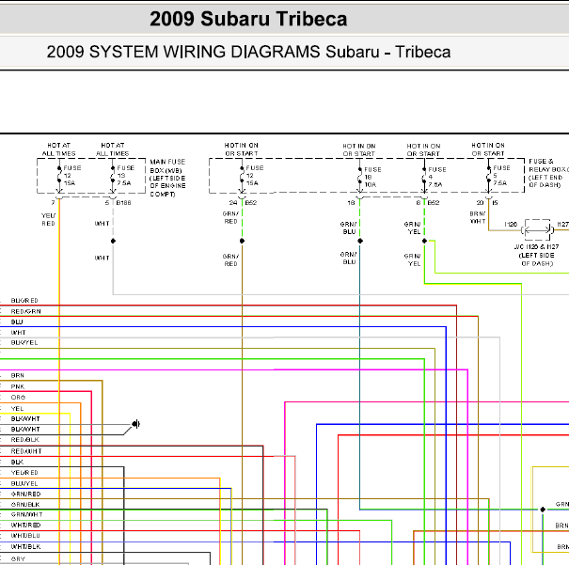Select the RED/GRN wire label
Image resolution: width=569 pixels, height=565 pixels.
coord(25,311)
